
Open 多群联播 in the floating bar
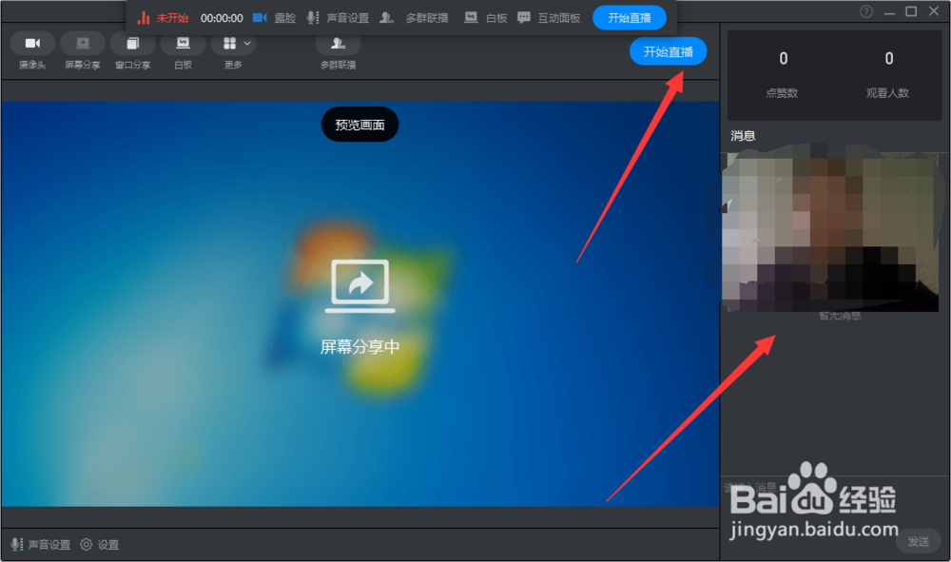tap(415, 18)
